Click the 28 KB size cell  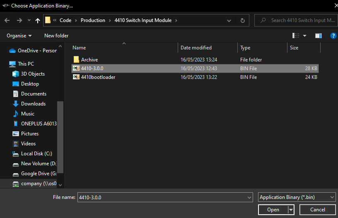(x=311, y=69)
